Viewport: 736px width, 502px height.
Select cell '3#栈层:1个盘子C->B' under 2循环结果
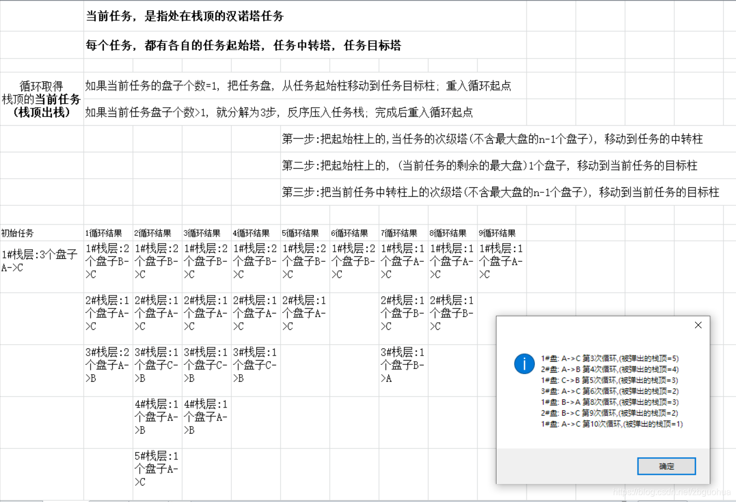pos(157,370)
